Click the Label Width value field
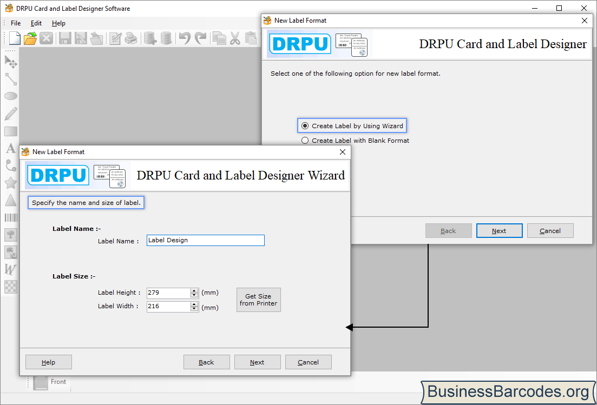Viewport: 597px width, 405px height. pos(169,307)
